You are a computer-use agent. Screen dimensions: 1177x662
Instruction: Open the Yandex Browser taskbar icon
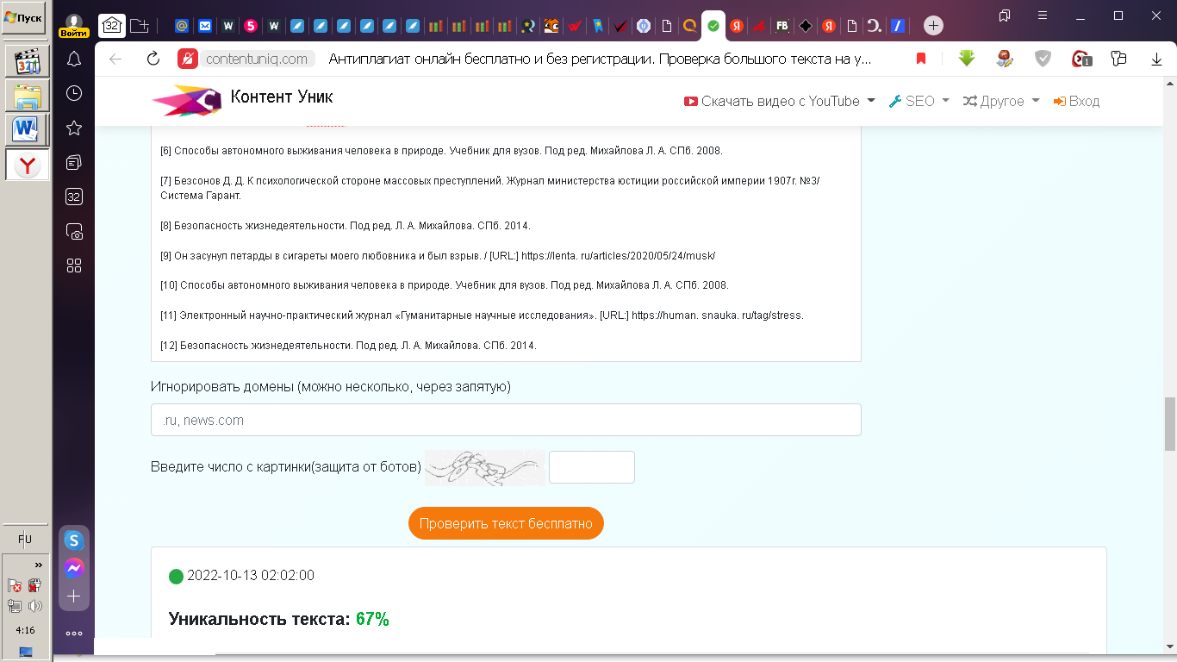(27, 165)
